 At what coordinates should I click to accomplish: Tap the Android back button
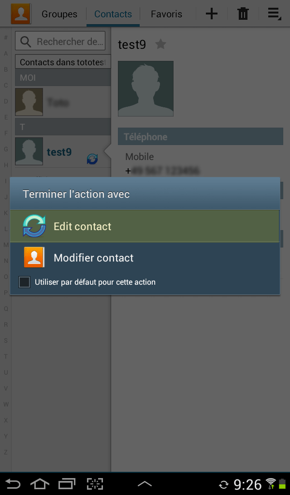click(13, 483)
